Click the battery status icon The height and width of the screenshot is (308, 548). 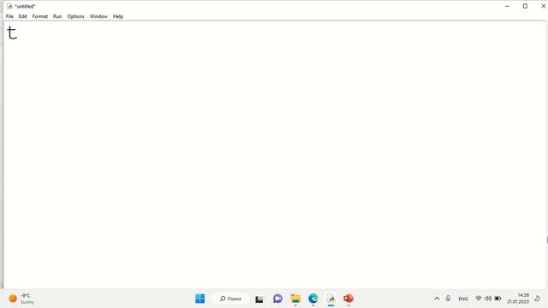pyautogui.click(x=497, y=299)
